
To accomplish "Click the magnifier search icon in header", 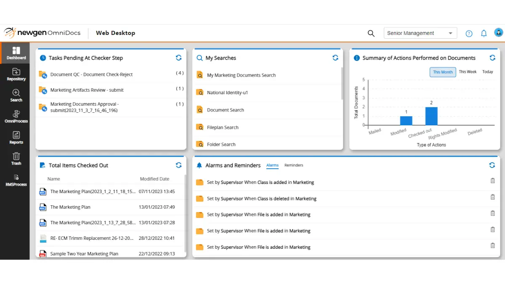I will click(x=371, y=33).
